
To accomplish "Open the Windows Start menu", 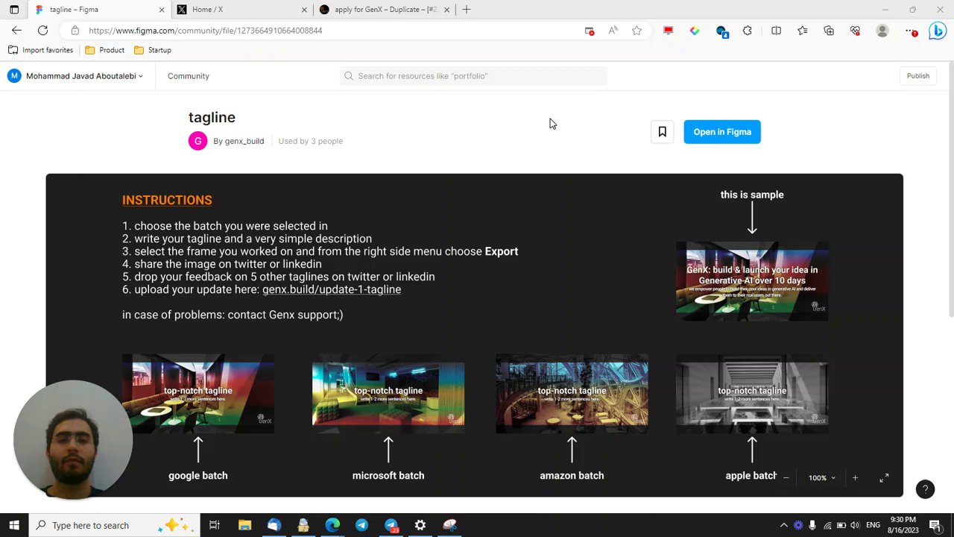I will 13,525.
